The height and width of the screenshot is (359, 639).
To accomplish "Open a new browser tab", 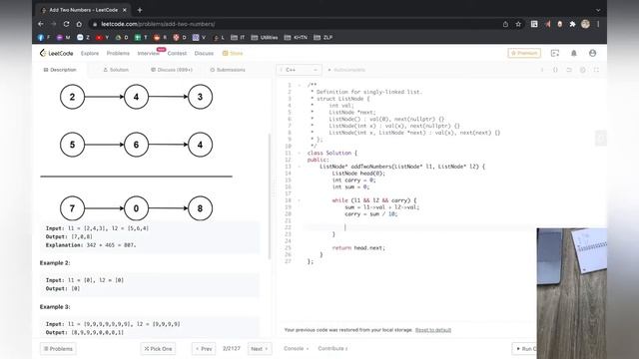I will [x=140, y=10].
